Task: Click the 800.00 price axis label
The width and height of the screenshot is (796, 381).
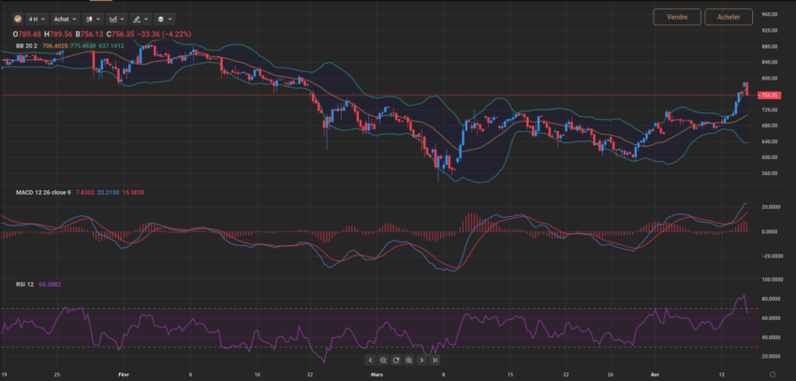Action: tap(770, 78)
